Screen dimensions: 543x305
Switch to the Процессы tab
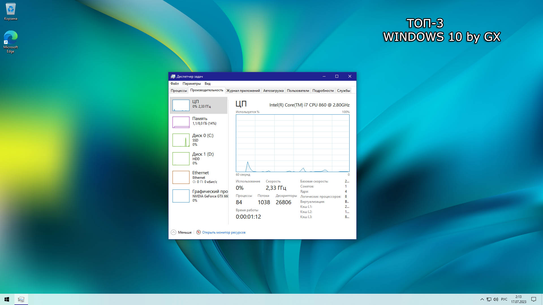(x=179, y=91)
